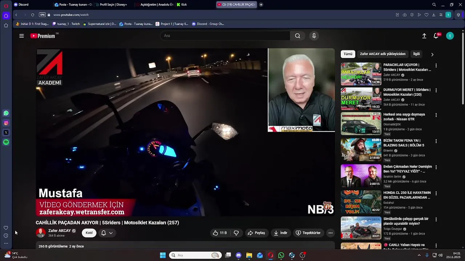
Task: Download the video with İndir button
Action: 280,233
